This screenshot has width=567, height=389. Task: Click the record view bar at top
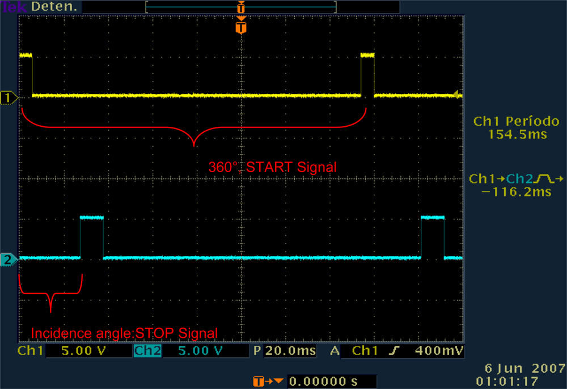click(x=241, y=7)
